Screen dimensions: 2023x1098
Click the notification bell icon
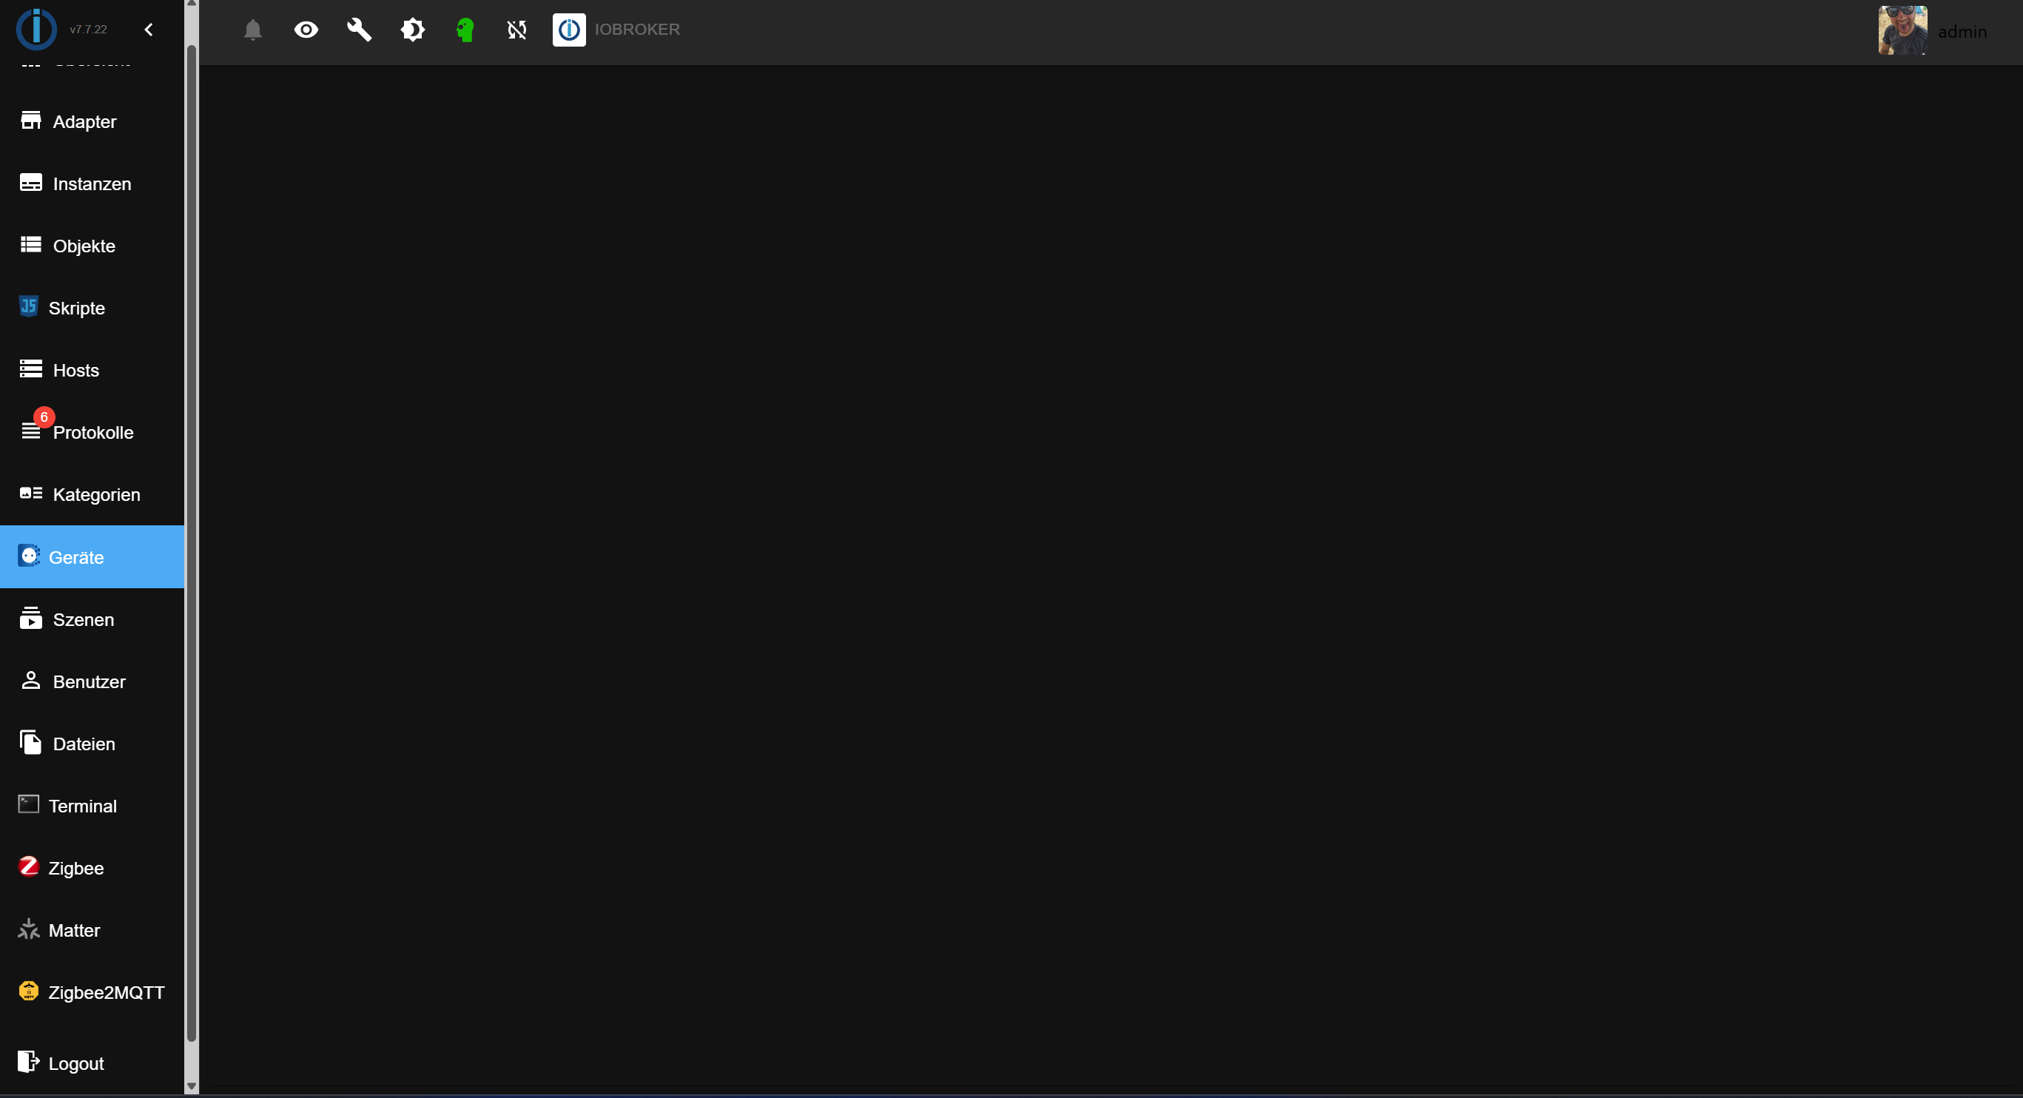click(x=252, y=30)
